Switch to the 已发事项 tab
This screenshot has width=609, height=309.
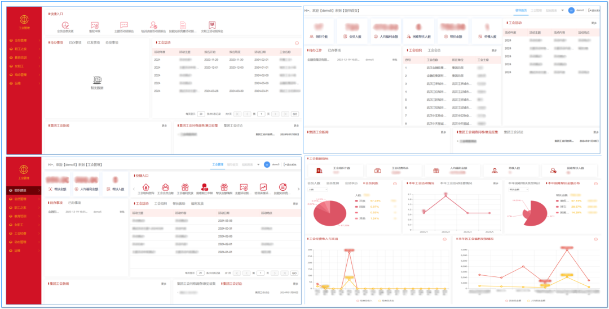point(93,43)
